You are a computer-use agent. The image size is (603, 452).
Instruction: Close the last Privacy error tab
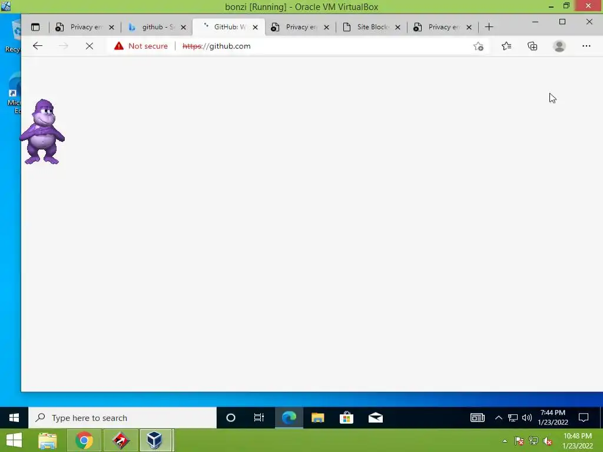469,27
